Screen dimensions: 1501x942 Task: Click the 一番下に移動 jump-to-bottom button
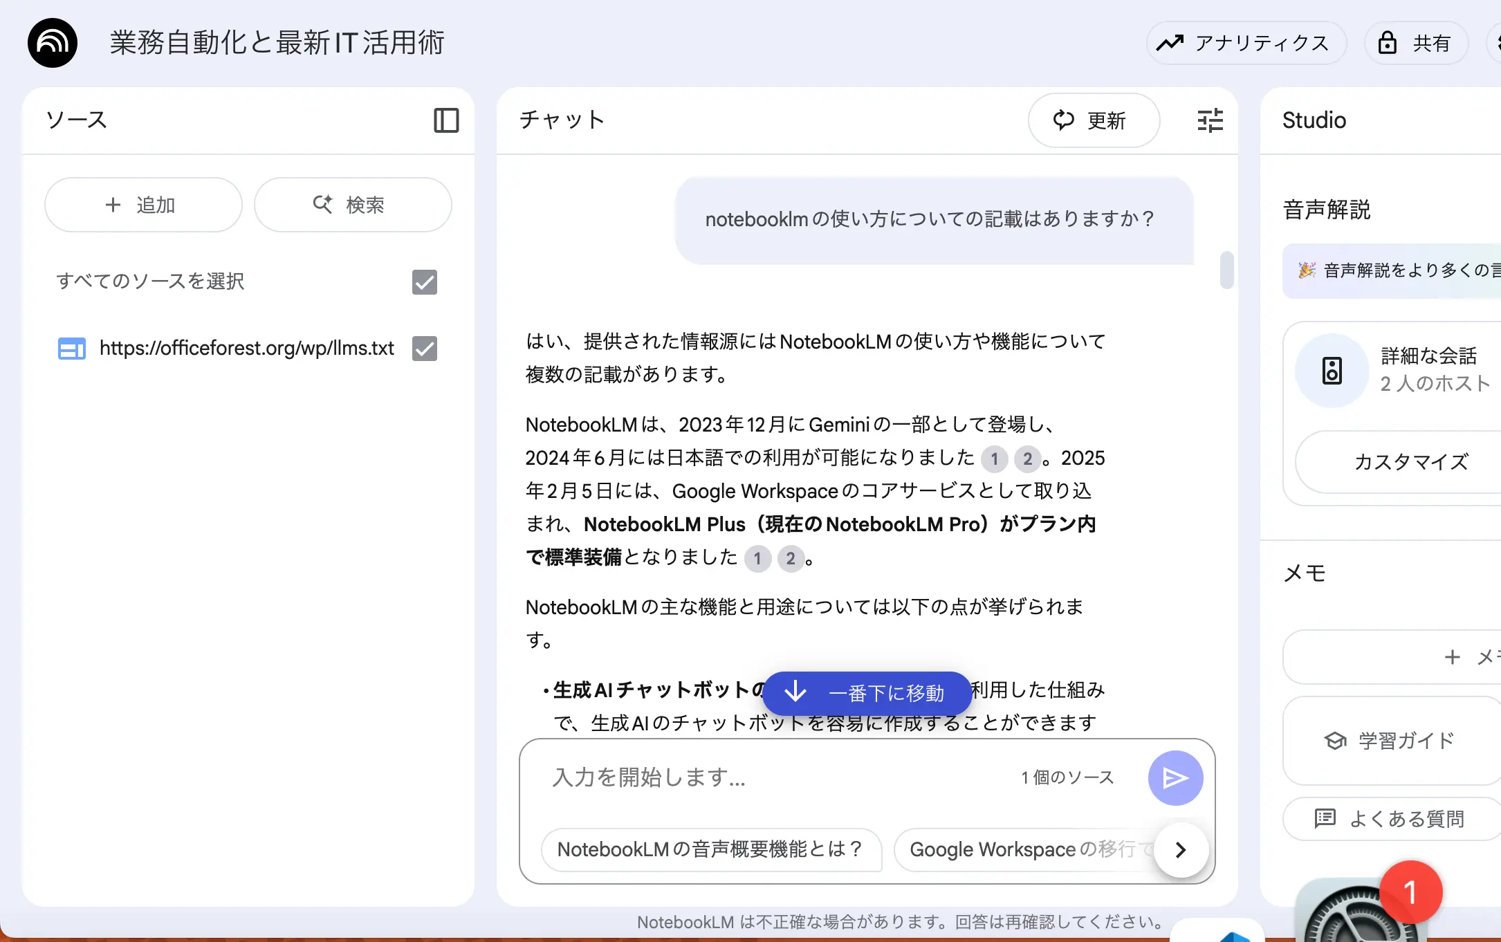point(867,693)
